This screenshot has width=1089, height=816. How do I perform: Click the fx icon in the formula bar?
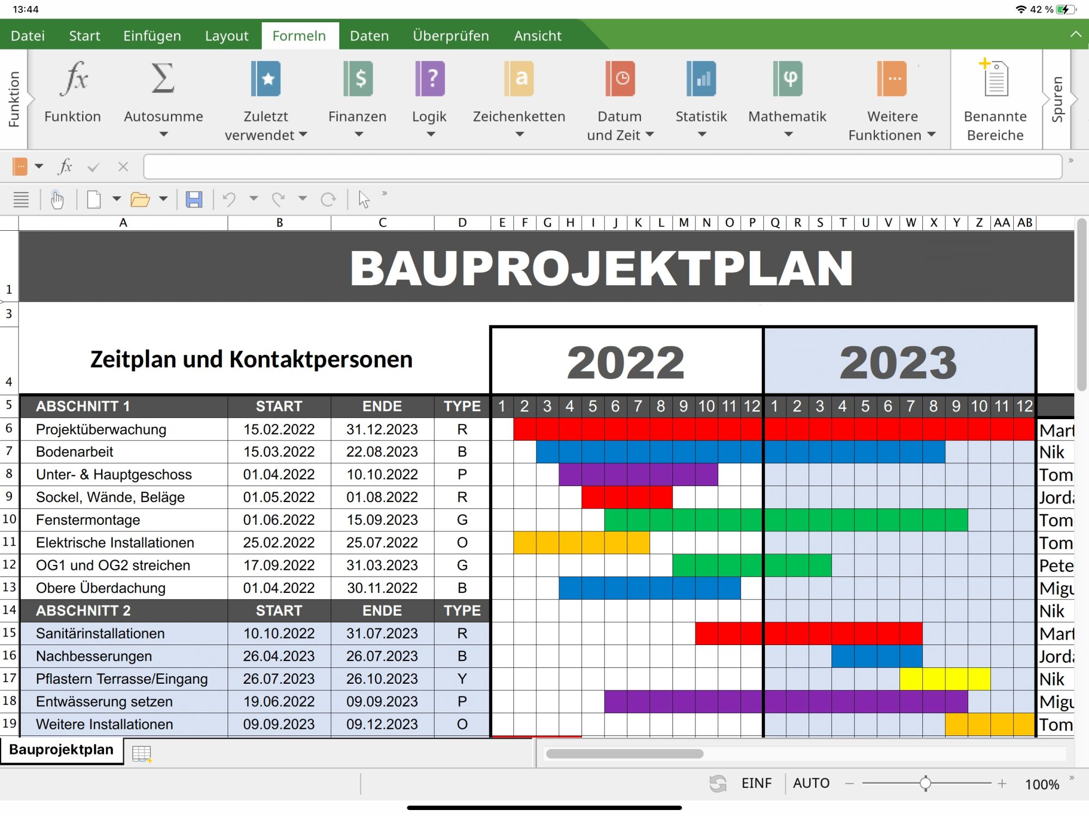(65, 167)
